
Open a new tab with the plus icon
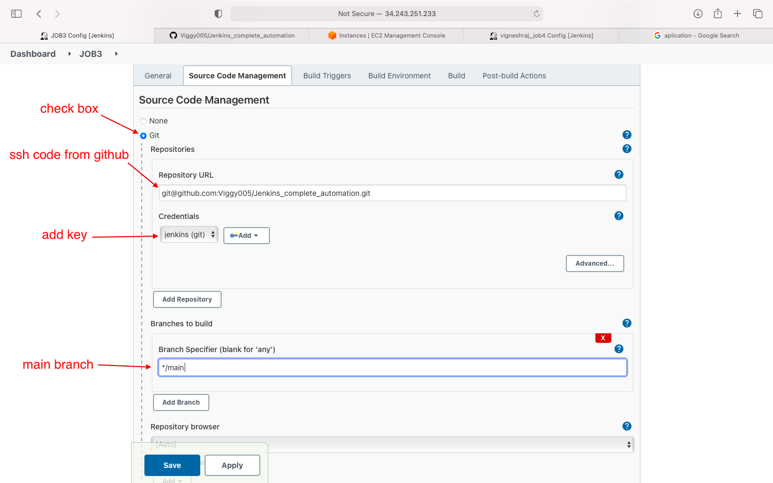(738, 13)
